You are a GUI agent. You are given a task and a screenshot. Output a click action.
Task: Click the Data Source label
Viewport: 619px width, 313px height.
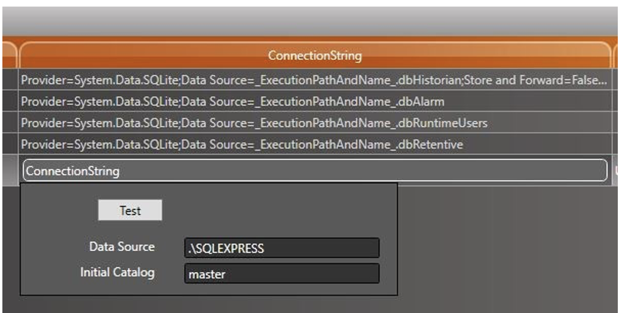(x=122, y=247)
